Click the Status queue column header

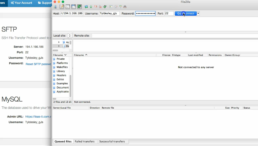coord(250,108)
